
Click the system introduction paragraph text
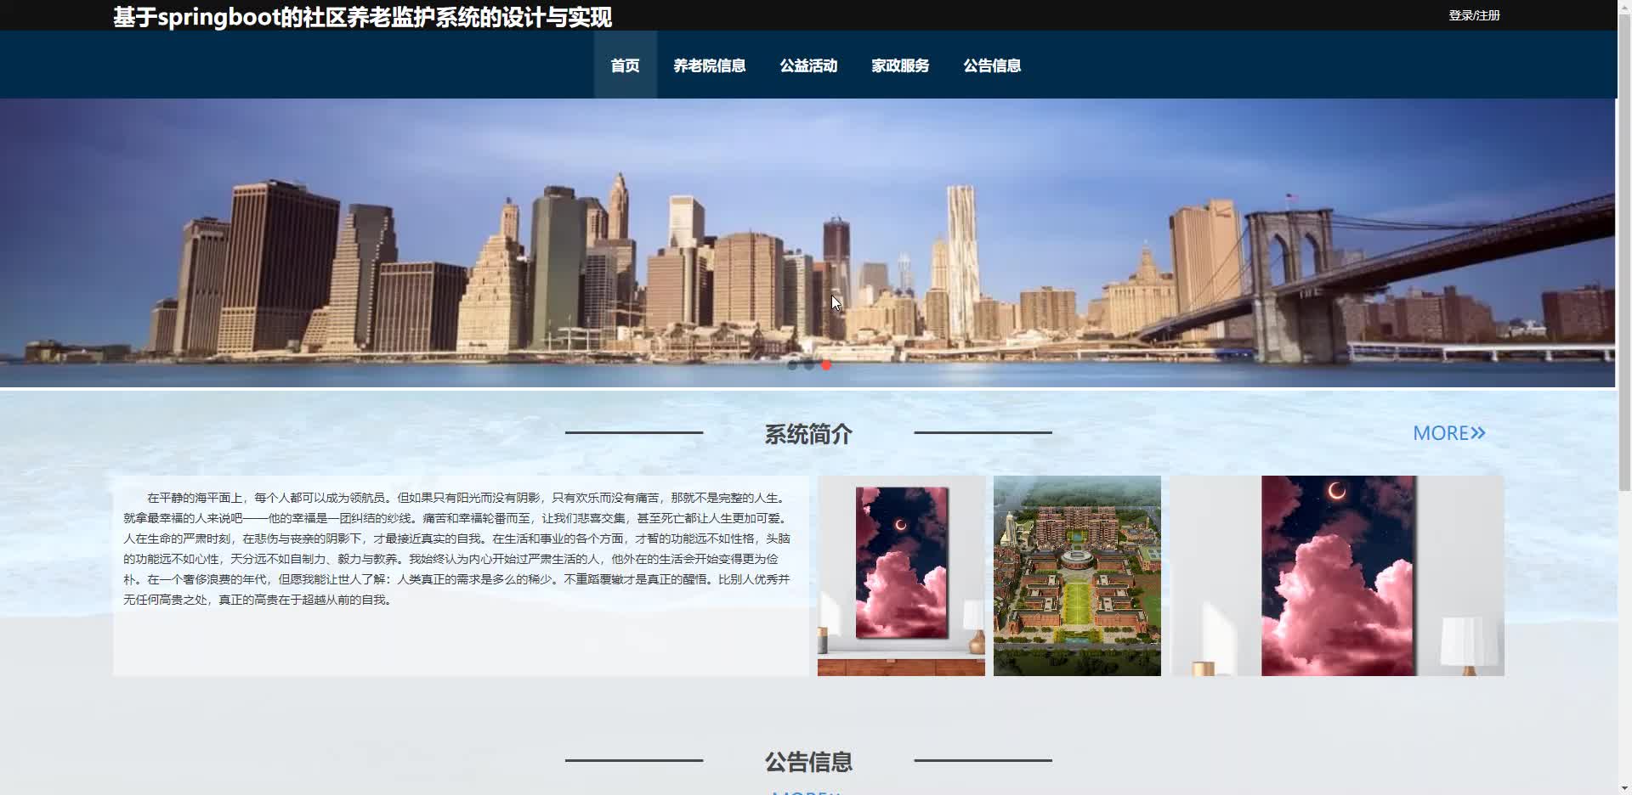pyautogui.click(x=457, y=549)
